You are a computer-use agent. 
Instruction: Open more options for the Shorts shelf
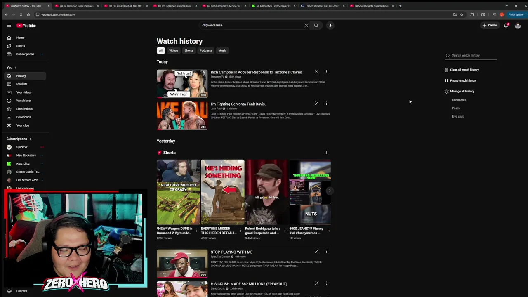326,153
